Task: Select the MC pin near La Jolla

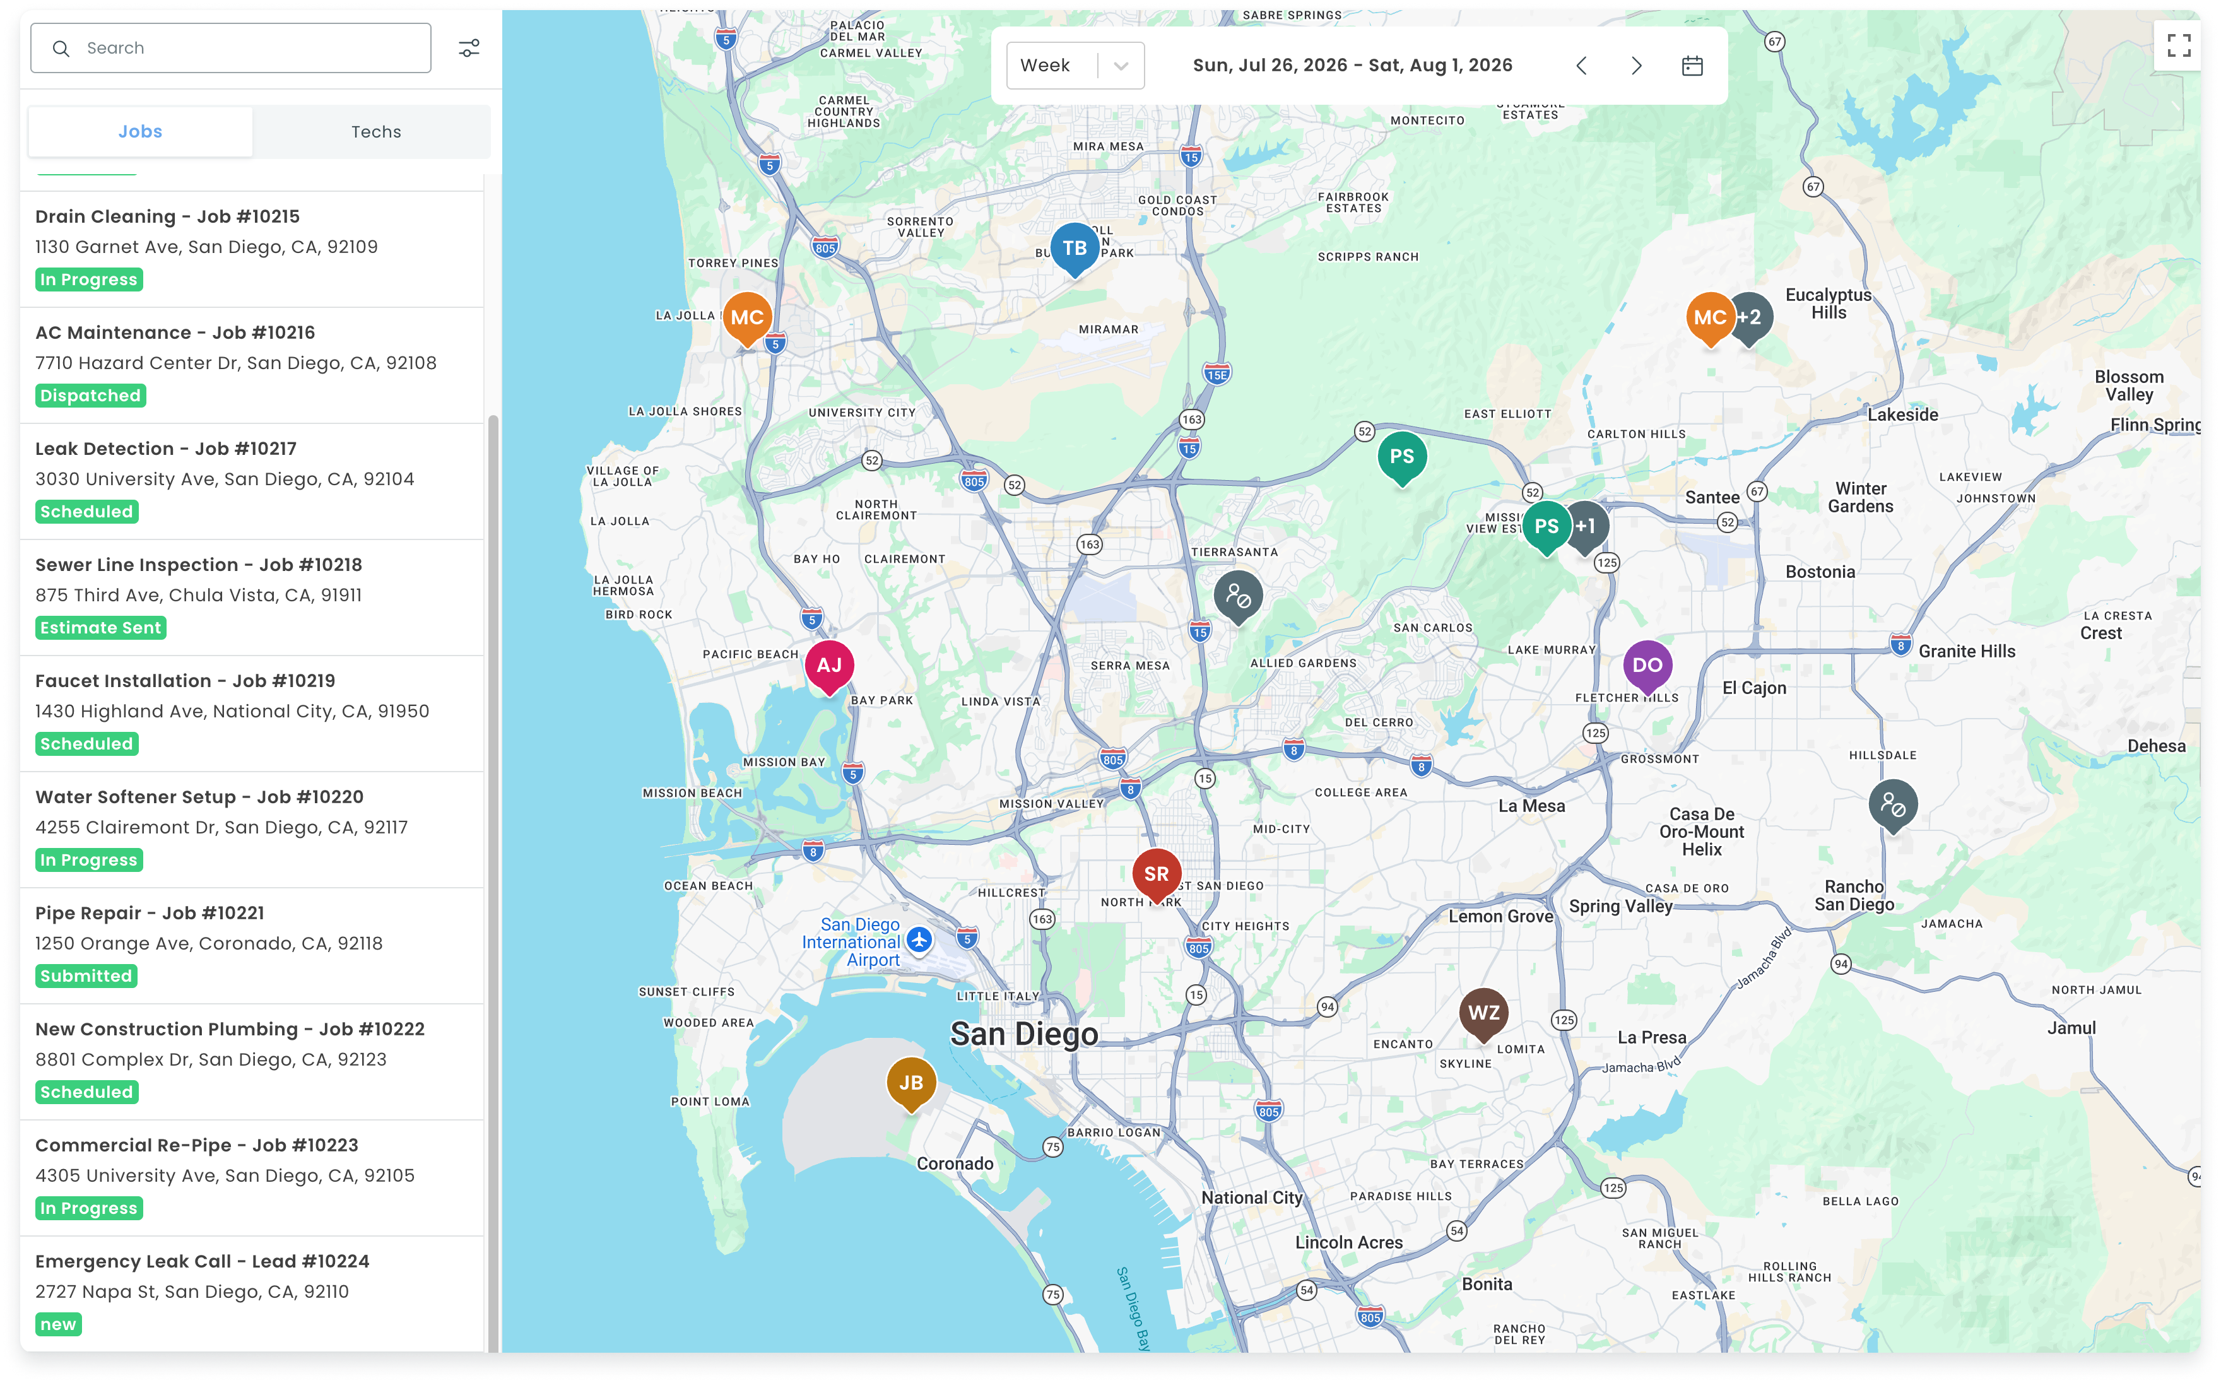Action: [747, 319]
